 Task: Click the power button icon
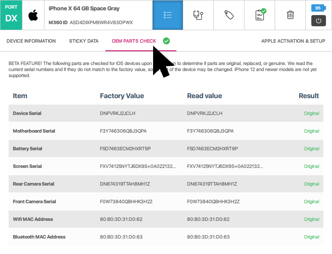click(x=319, y=21)
